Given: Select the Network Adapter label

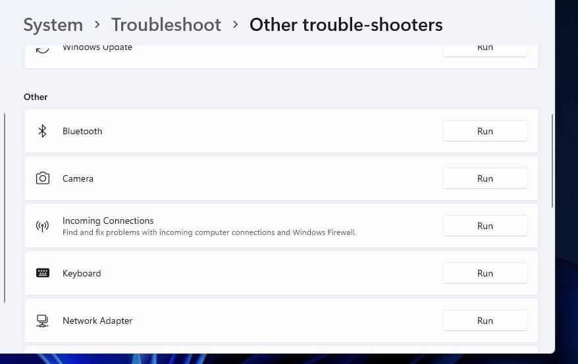Looking at the screenshot, I should point(97,321).
